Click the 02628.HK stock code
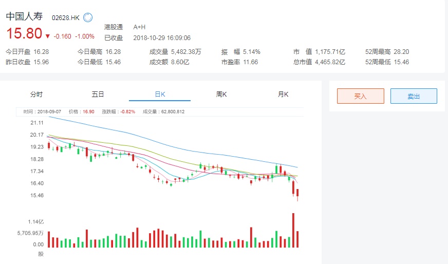Image resolution: width=448 pixels, height=264 pixels. 66,17
